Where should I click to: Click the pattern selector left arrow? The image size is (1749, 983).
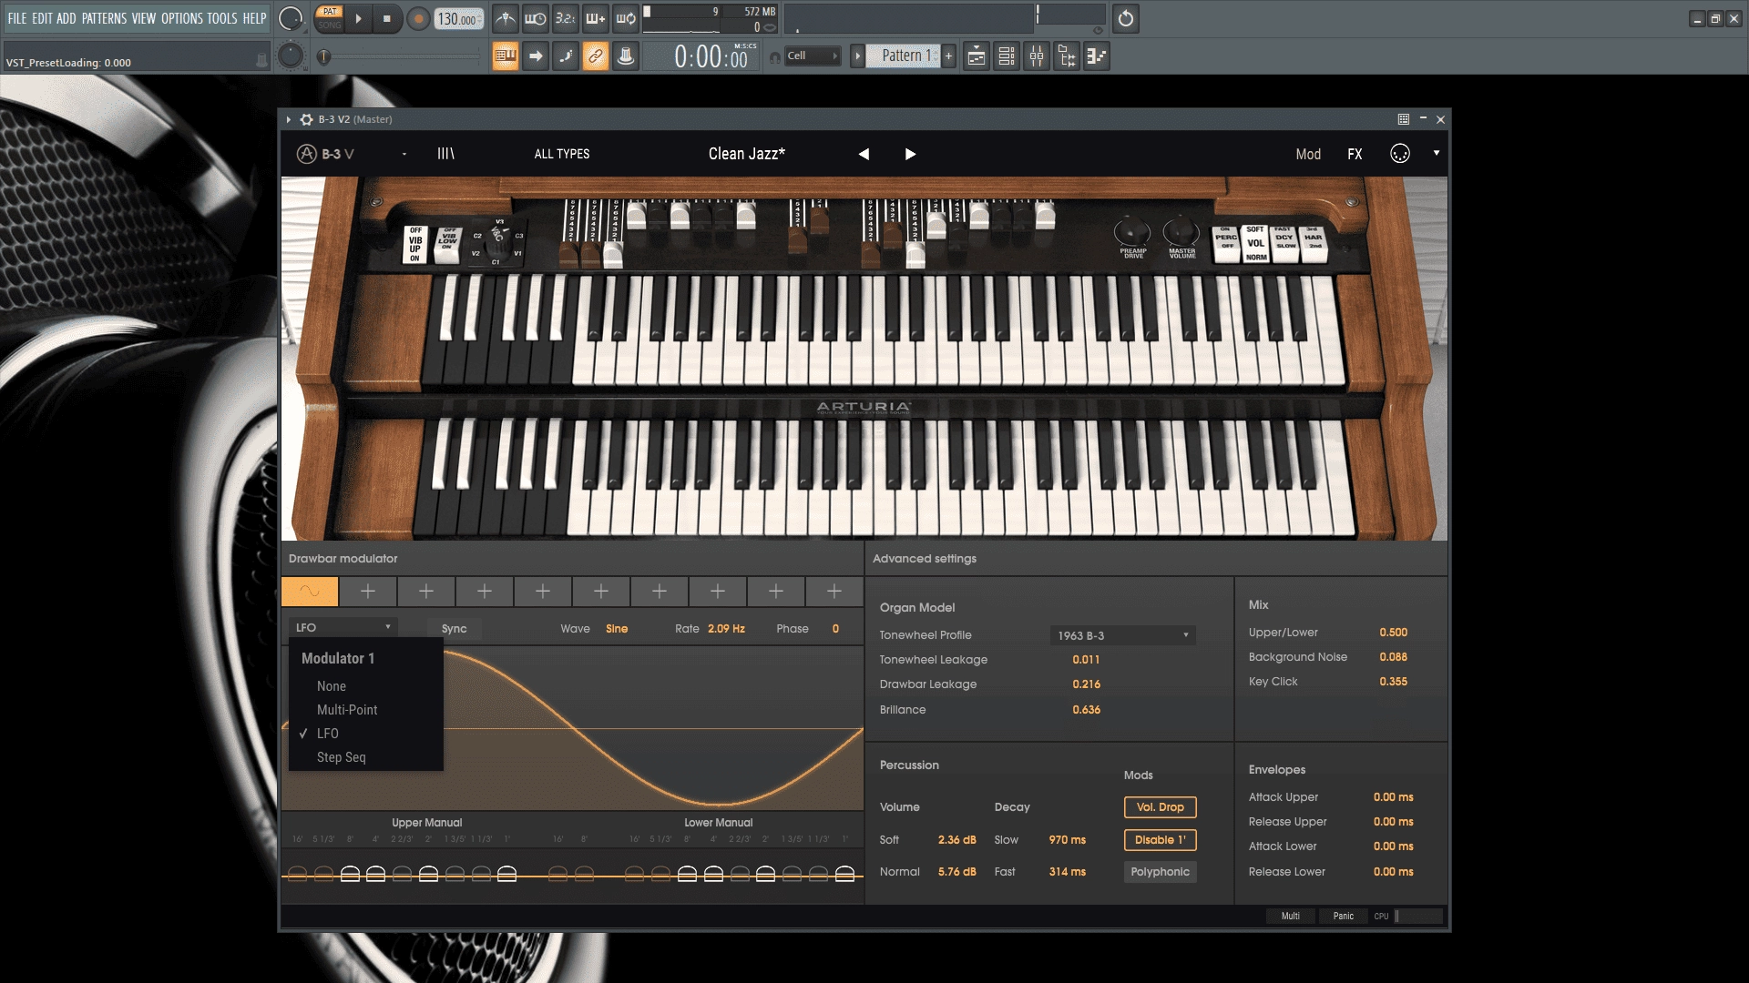pyautogui.click(x=857, y=56)
